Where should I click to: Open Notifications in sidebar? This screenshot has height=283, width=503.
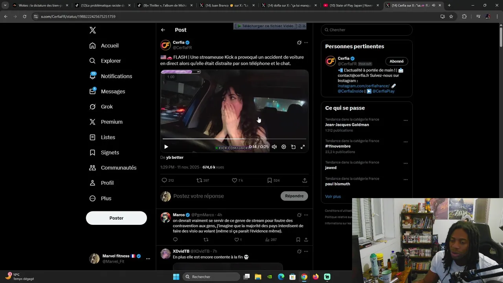pyautogui.click(x=111, y=76)
